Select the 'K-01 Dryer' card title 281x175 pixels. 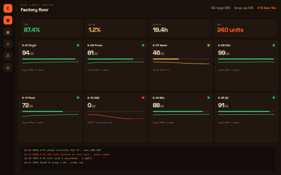[29, 45]
